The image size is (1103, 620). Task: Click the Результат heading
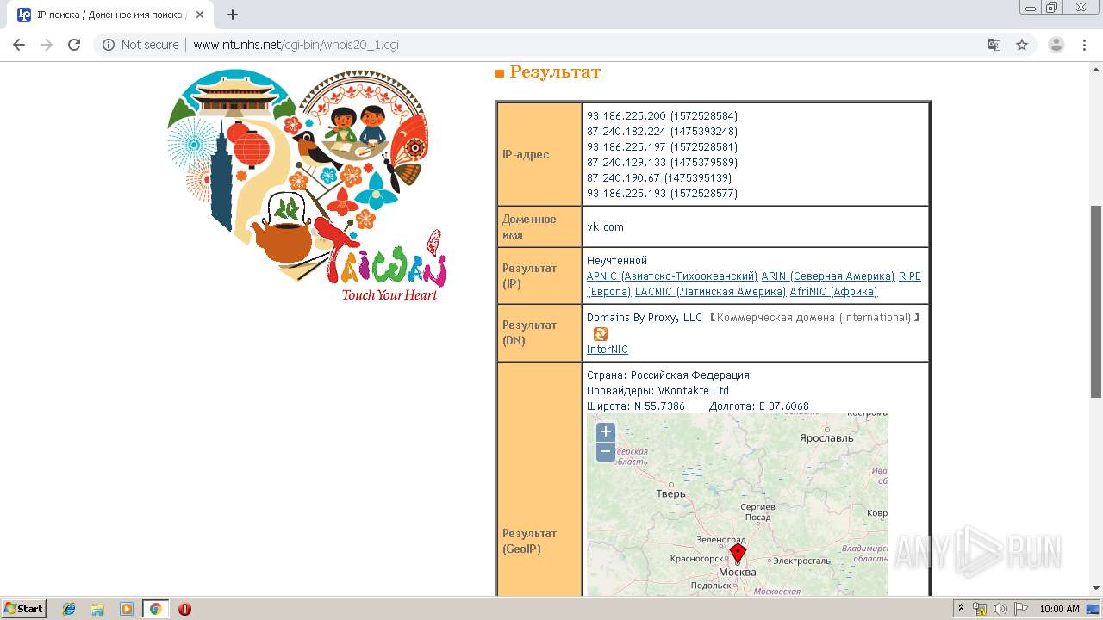555,72
